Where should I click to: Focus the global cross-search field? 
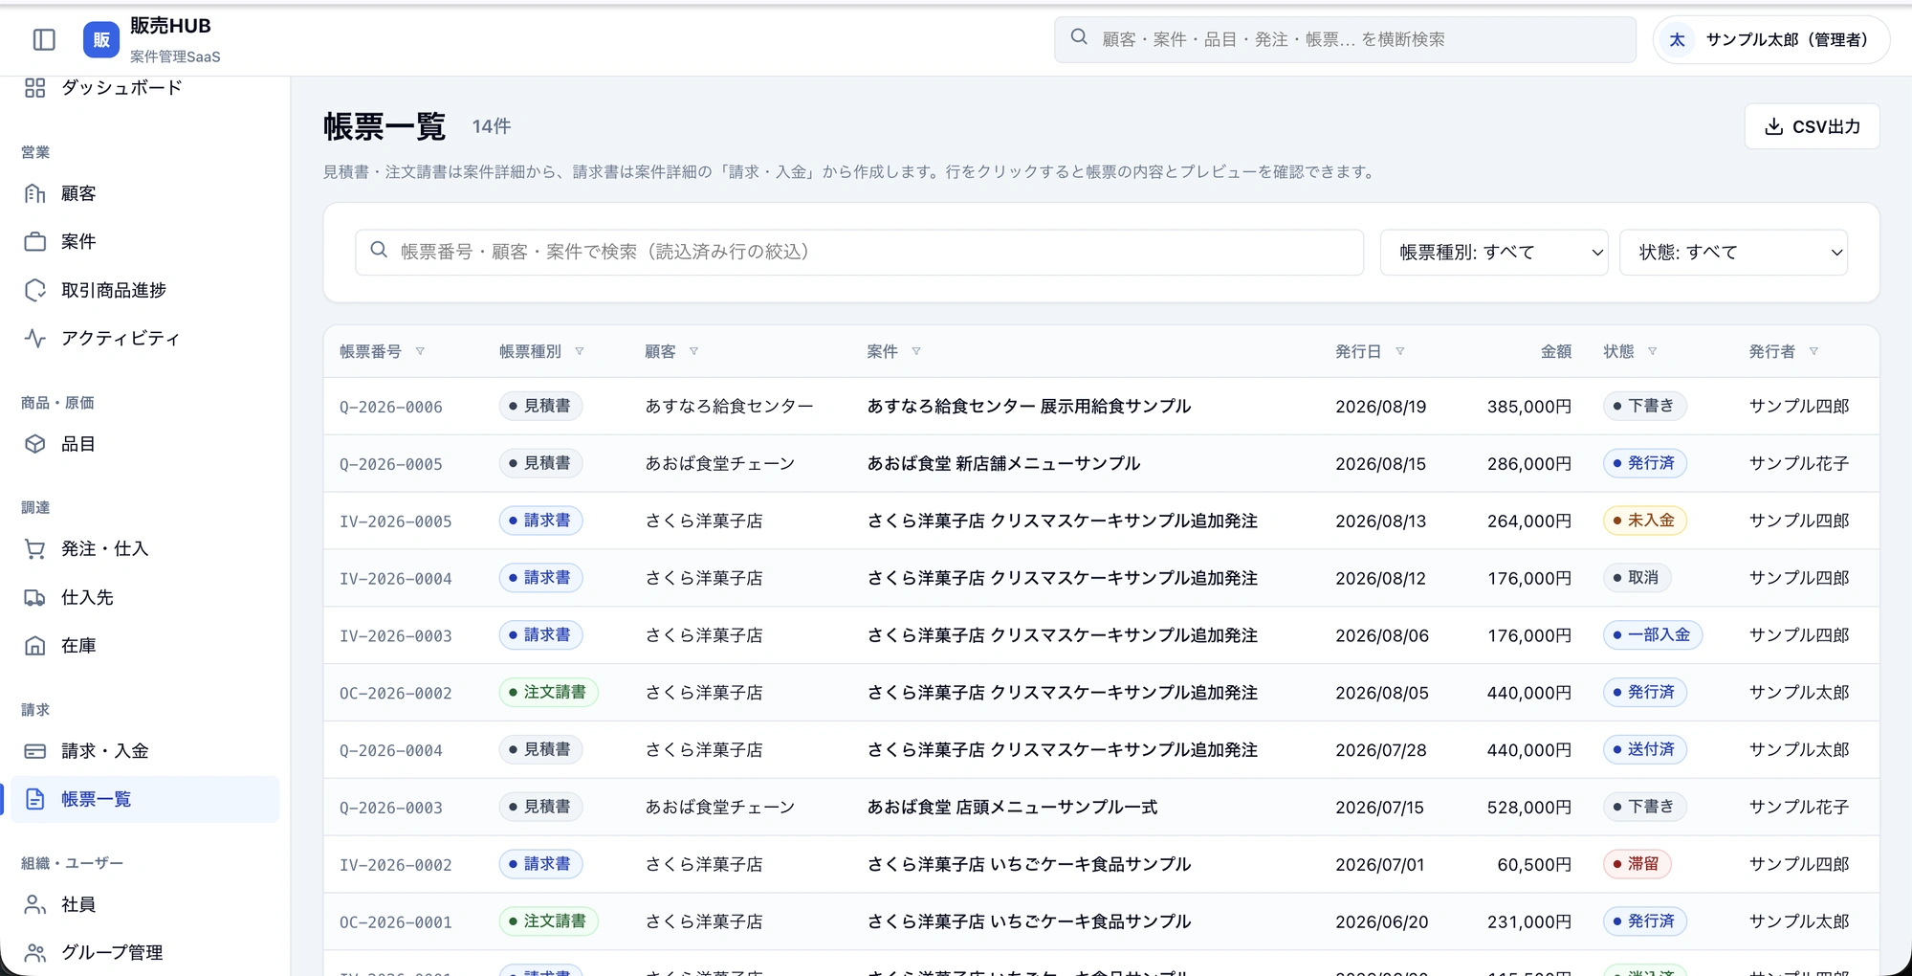1345,39
